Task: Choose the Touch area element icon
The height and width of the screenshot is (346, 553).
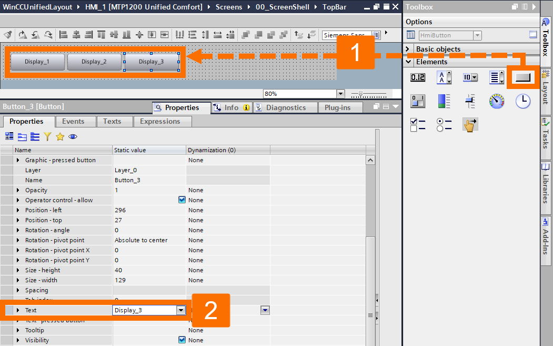Action: tap(470, 125)
